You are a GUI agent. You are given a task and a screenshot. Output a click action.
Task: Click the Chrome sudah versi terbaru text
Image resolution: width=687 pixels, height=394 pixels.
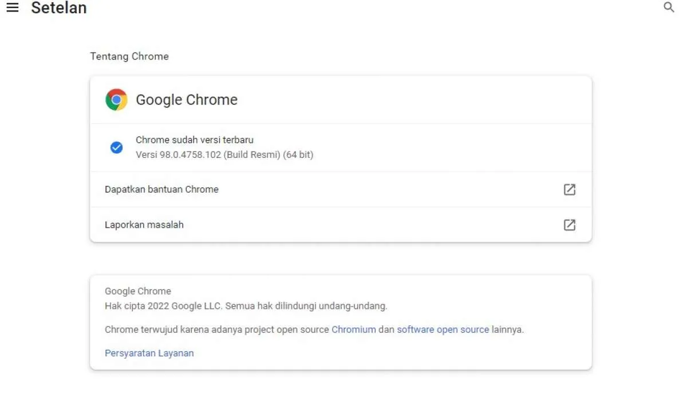[x=194, y=140]
